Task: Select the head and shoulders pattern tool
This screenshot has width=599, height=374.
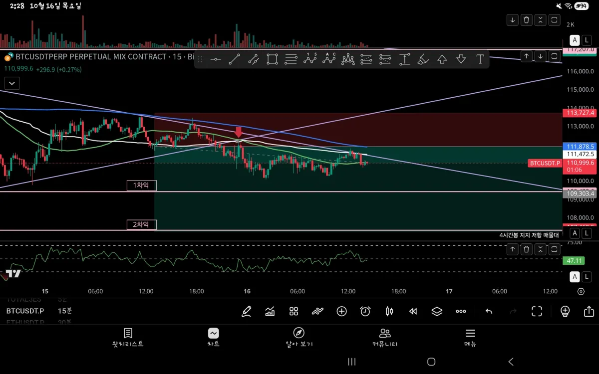Action: pyautogui.click(x=348, y=59)
